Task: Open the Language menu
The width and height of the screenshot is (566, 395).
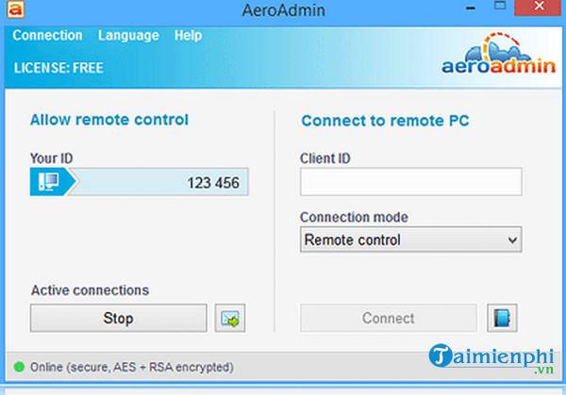Action: pyautogui.click(x=128, y=35)
